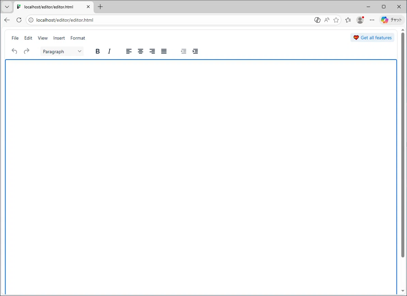The width and height of the screenshot is (407, 296).
Task: Click the Get all features button
Action: pos(372,38)
